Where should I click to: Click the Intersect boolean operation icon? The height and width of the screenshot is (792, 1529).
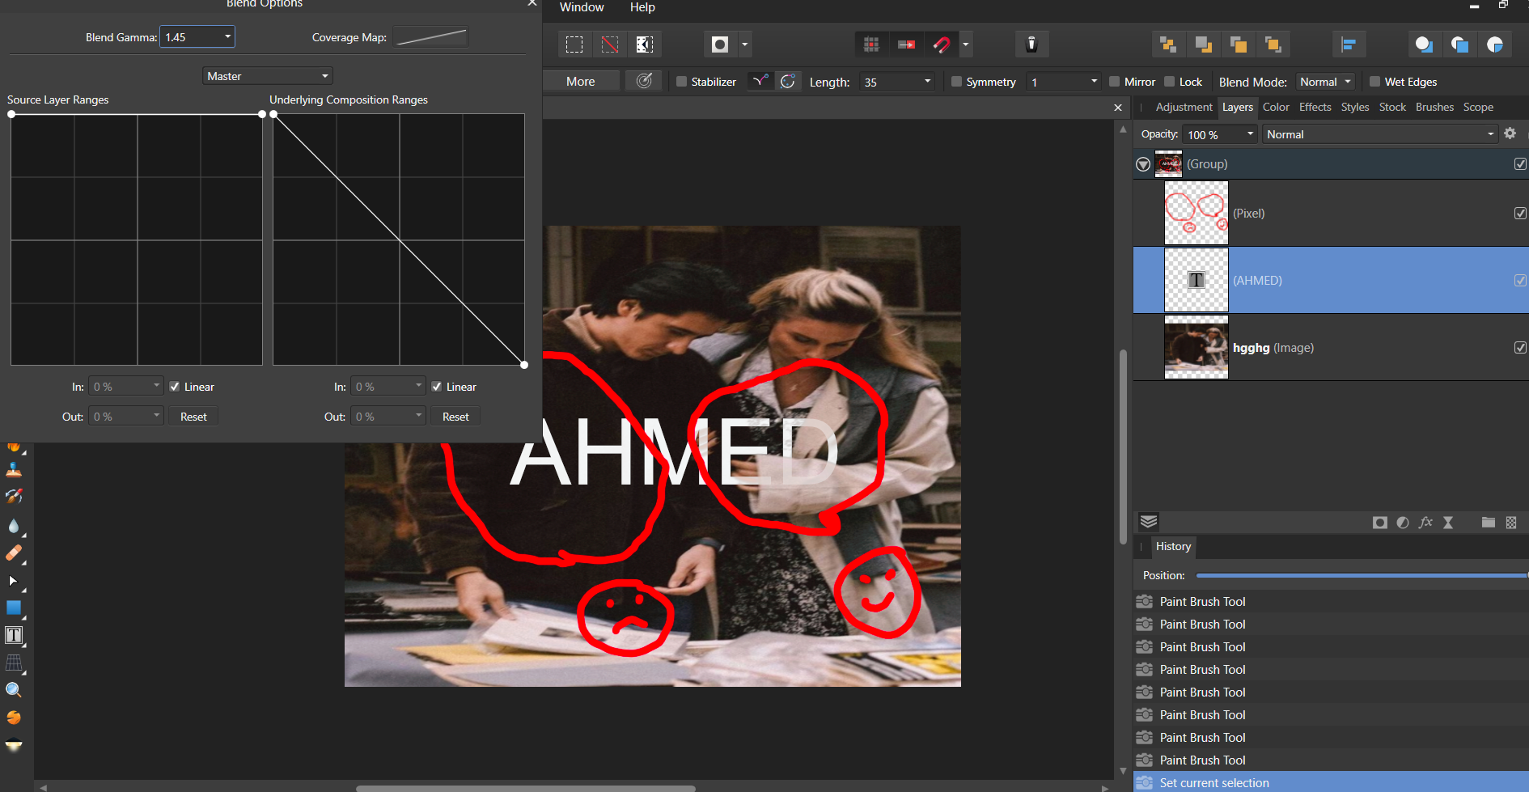point(1495,44)
